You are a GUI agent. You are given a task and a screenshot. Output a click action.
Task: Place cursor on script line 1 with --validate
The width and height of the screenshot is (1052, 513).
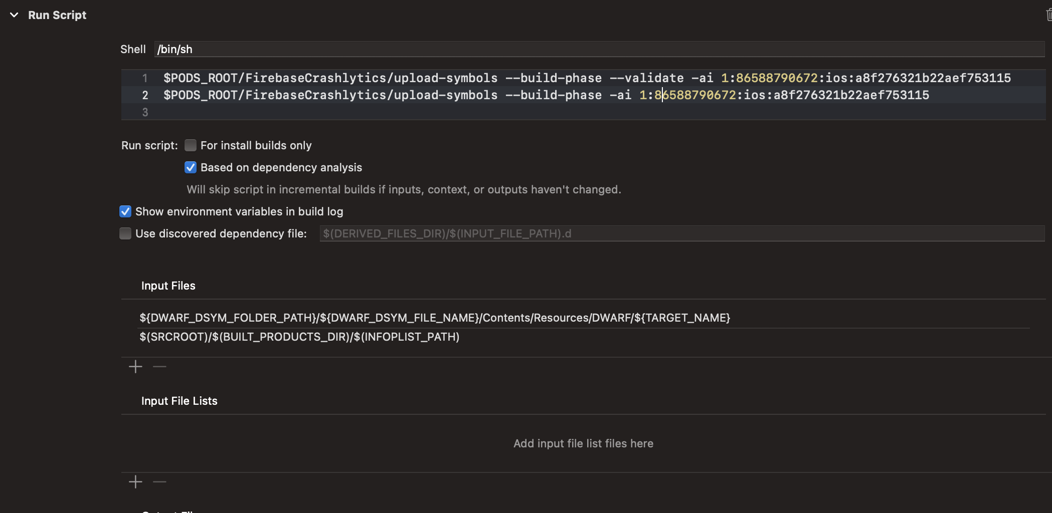(587, 78)
